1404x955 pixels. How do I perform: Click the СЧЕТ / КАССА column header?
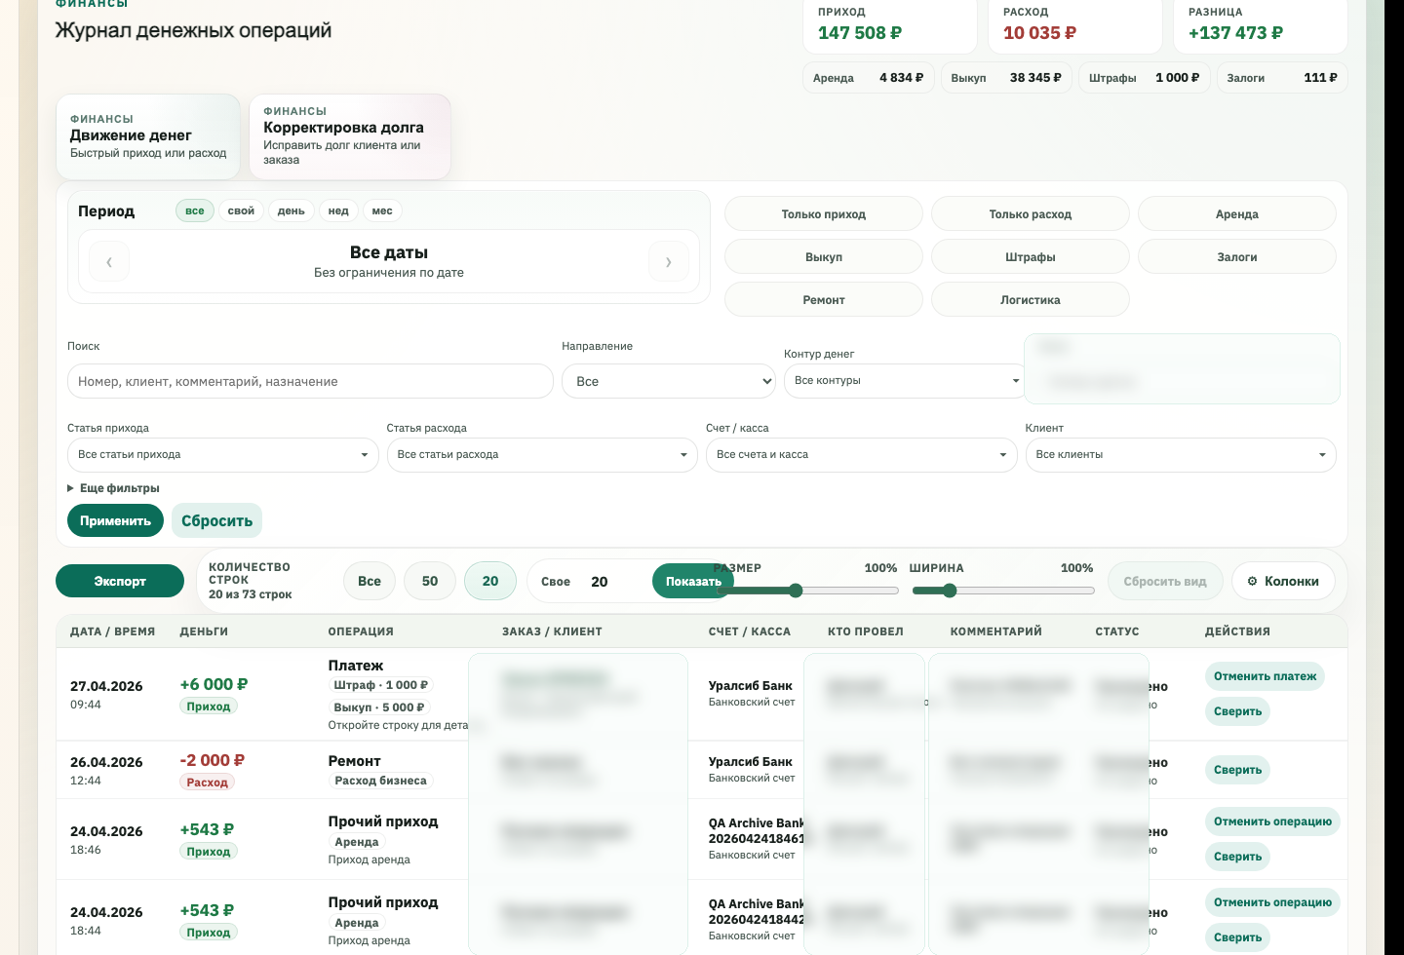750,631
